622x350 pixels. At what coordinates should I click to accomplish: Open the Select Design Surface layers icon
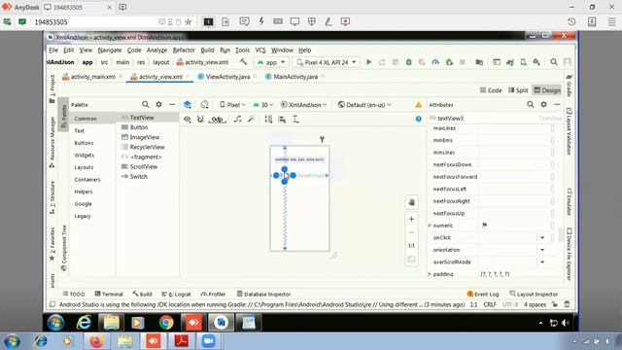click(188, 104)
